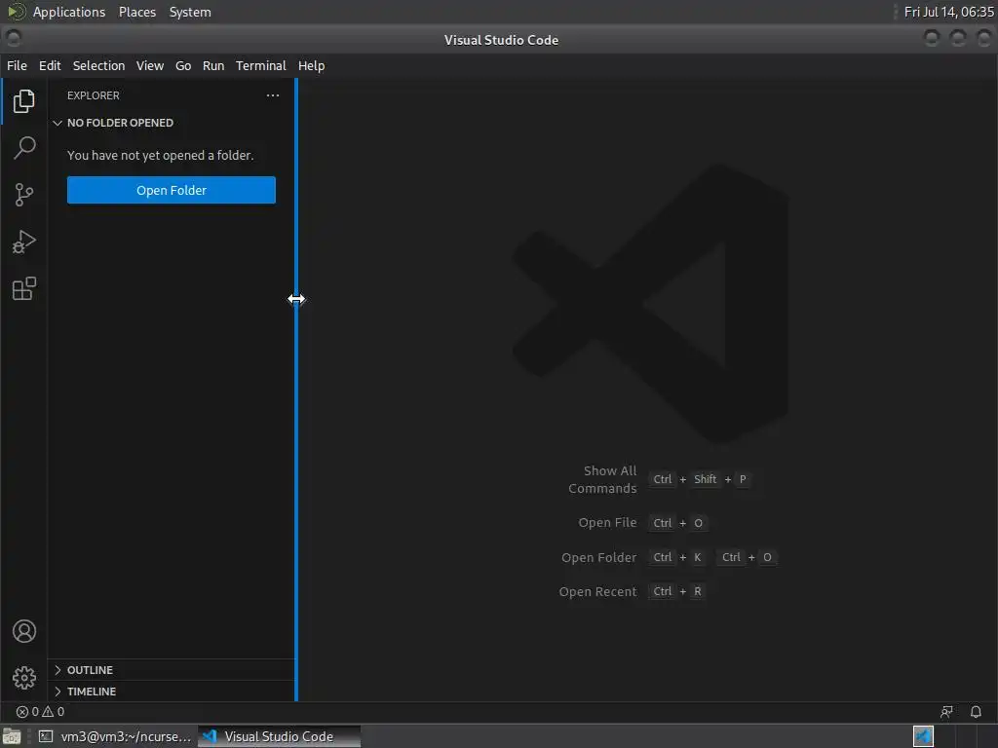Click the feedback icon in status bar

point(946,712)
